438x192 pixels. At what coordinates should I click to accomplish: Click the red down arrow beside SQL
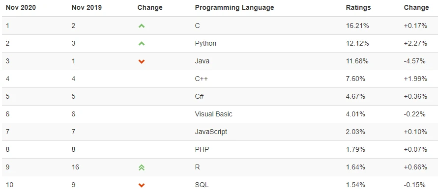click(142, 185)
